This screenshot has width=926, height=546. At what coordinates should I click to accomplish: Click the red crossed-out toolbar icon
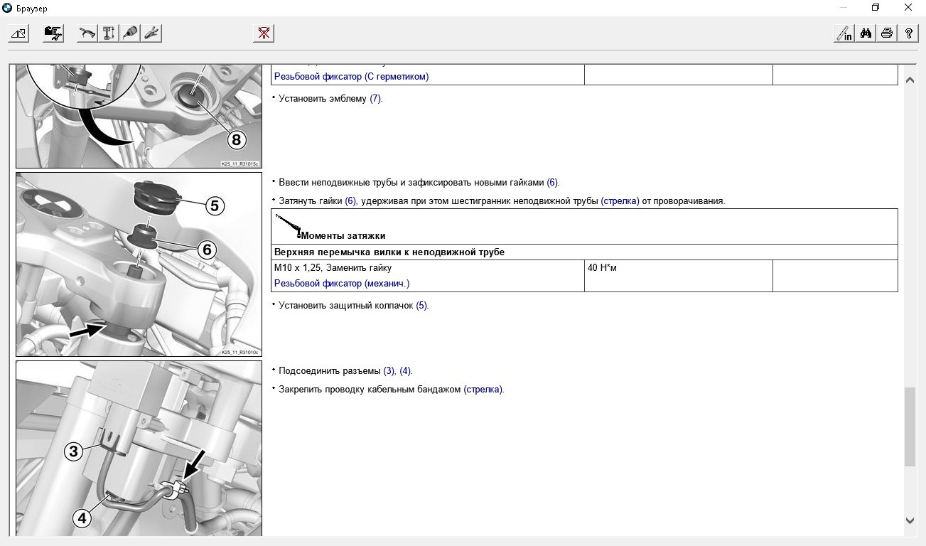(x=264, y=33)
